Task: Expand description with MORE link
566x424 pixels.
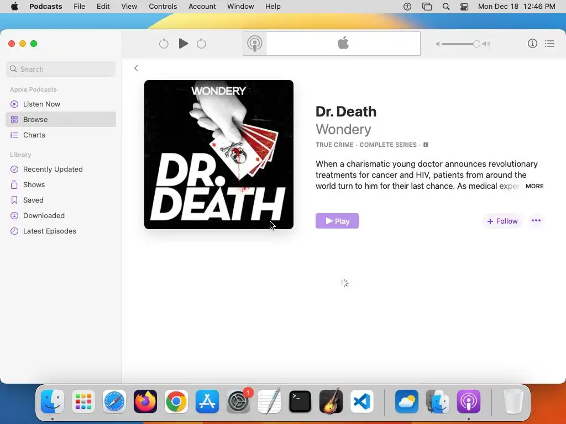Action: pos(534,186)
